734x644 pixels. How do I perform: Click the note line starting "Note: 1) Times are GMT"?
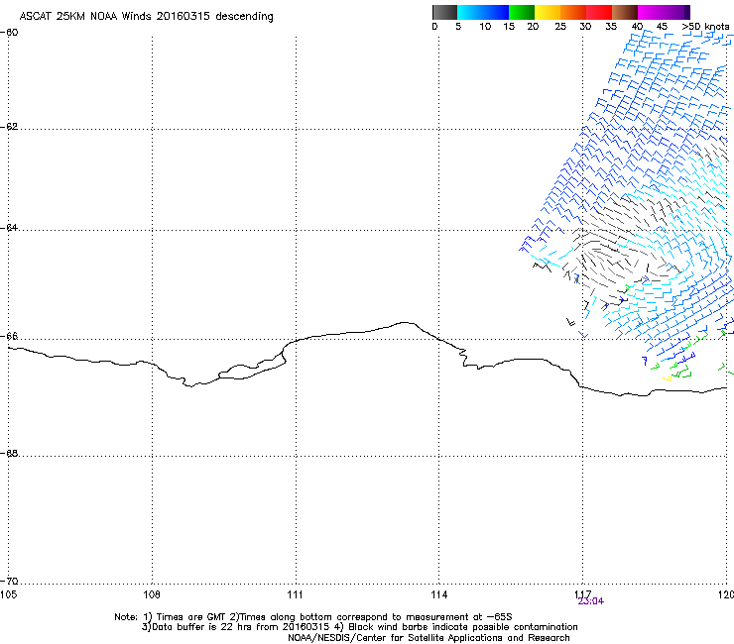pyautogui.click(x=313, y=617)
